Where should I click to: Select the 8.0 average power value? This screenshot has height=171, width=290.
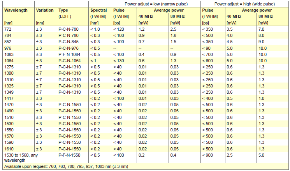(261, 35)
